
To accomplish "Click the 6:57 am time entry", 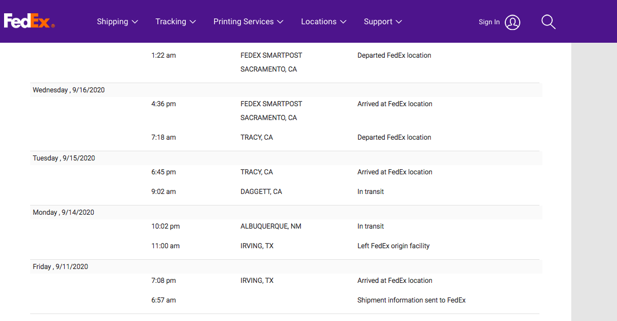I will (x=164, y=300).
